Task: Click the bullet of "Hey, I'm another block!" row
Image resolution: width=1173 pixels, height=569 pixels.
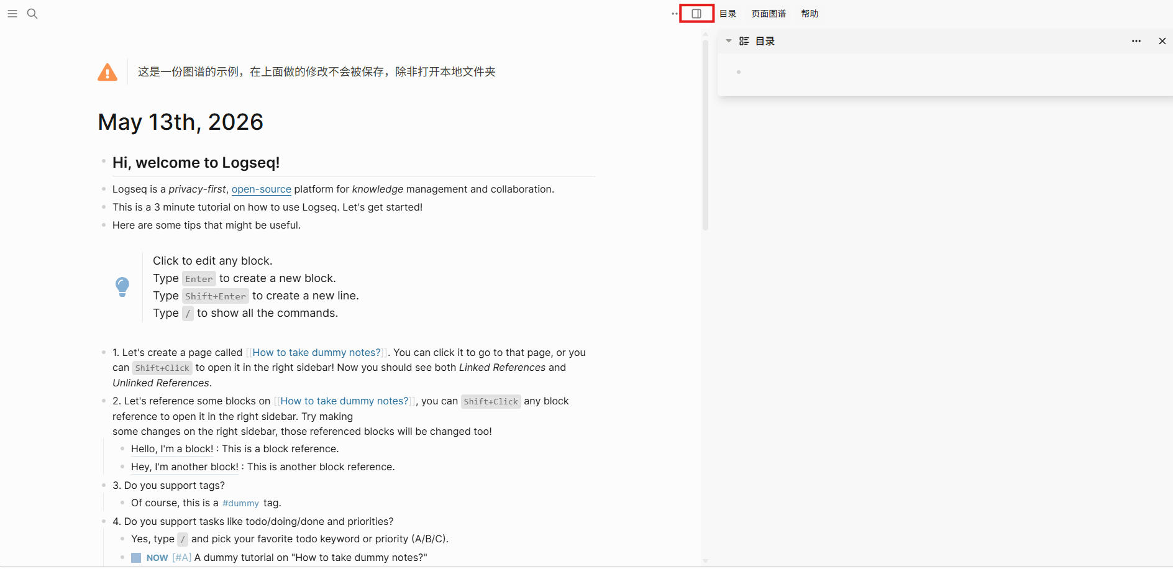Action: (122, 467)
